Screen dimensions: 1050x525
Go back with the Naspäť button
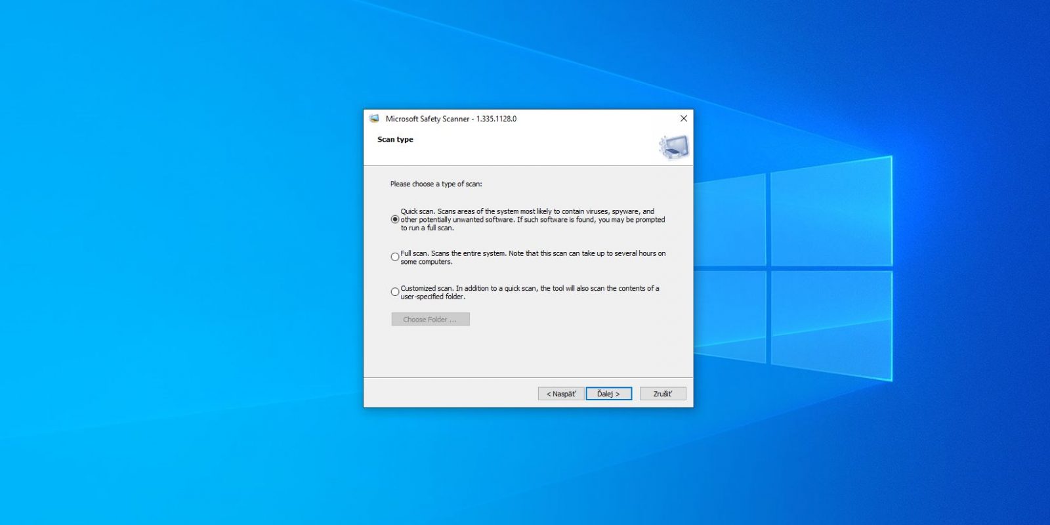(x=561, y=394)
